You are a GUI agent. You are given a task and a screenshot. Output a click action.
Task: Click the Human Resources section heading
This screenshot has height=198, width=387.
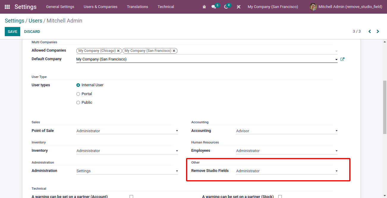point(205,143)
